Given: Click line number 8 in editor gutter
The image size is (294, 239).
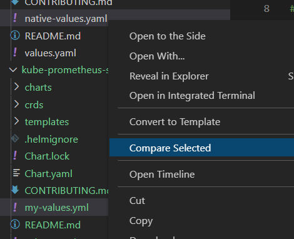Looking at the screenshot, I should [266, 9].
